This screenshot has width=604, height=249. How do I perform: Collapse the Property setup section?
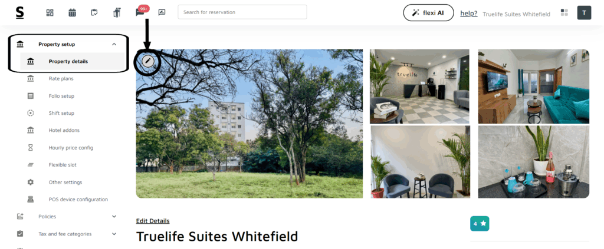click(114, 44)
